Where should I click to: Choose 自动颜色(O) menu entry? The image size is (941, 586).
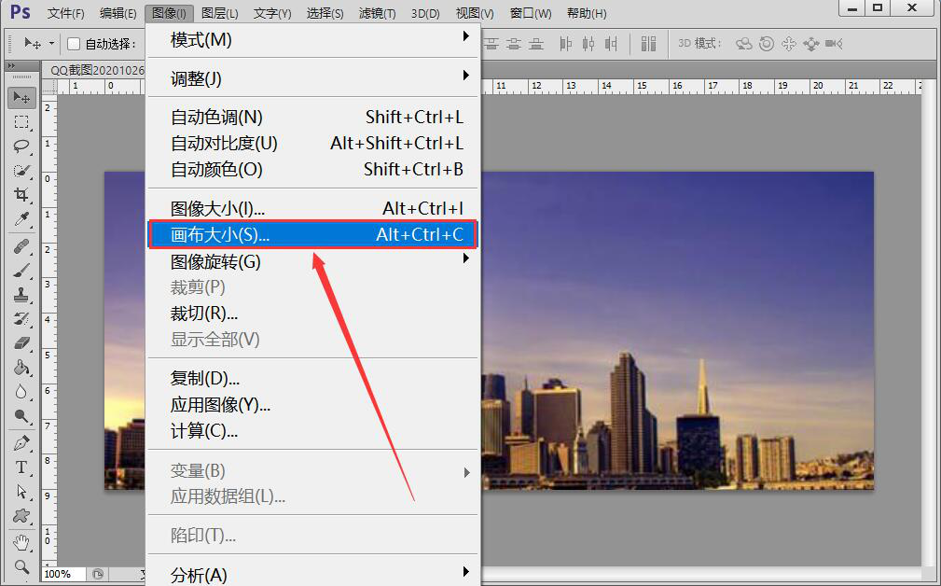point(312,169)
